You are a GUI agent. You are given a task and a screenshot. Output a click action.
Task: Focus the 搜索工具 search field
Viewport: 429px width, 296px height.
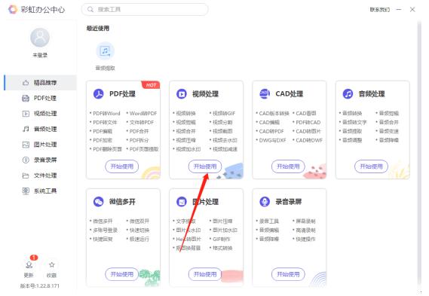click(145, 10)
